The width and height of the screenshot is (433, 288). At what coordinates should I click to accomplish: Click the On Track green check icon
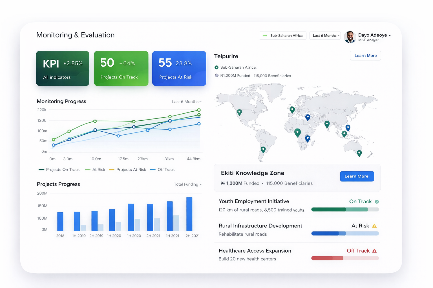377,202
